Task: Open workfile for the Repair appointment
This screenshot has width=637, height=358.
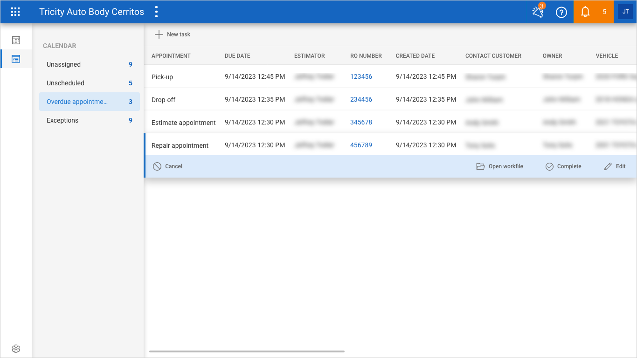Action: pyautogui.click(x=499, y=166)
